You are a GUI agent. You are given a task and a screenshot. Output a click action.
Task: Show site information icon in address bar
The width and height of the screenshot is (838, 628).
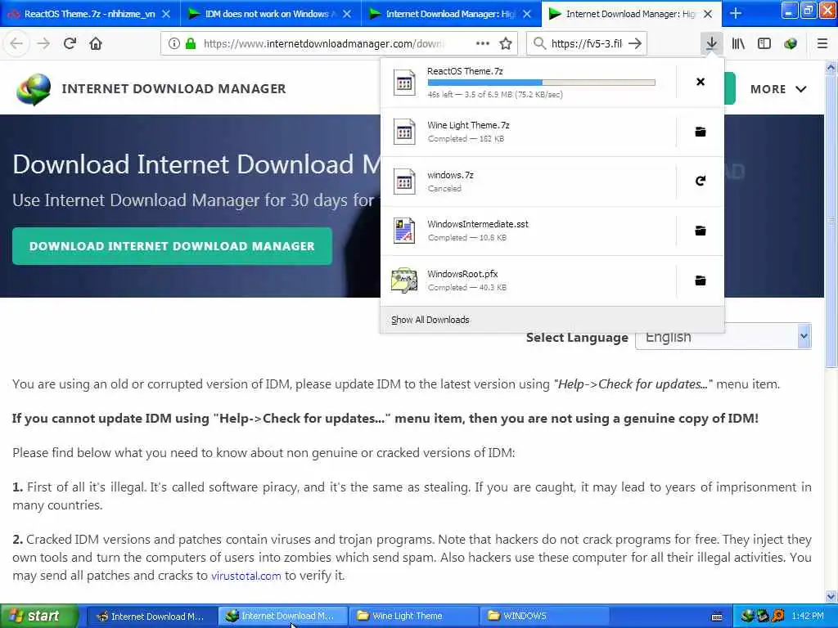click(x=173, y=44)
